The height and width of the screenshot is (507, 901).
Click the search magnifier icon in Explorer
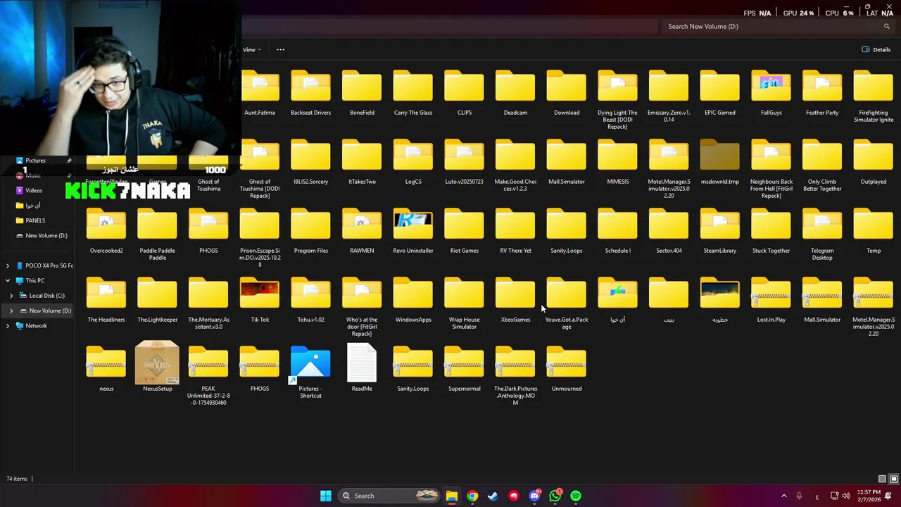pyautogui.click(x=887, y=26)
